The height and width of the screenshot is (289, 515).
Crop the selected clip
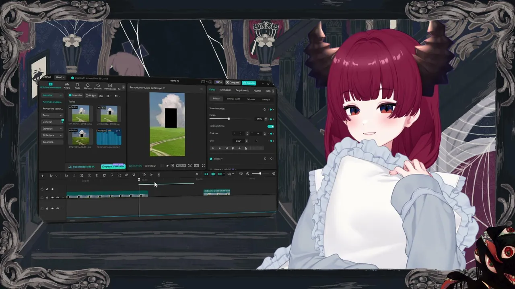[x=119, y=175]
